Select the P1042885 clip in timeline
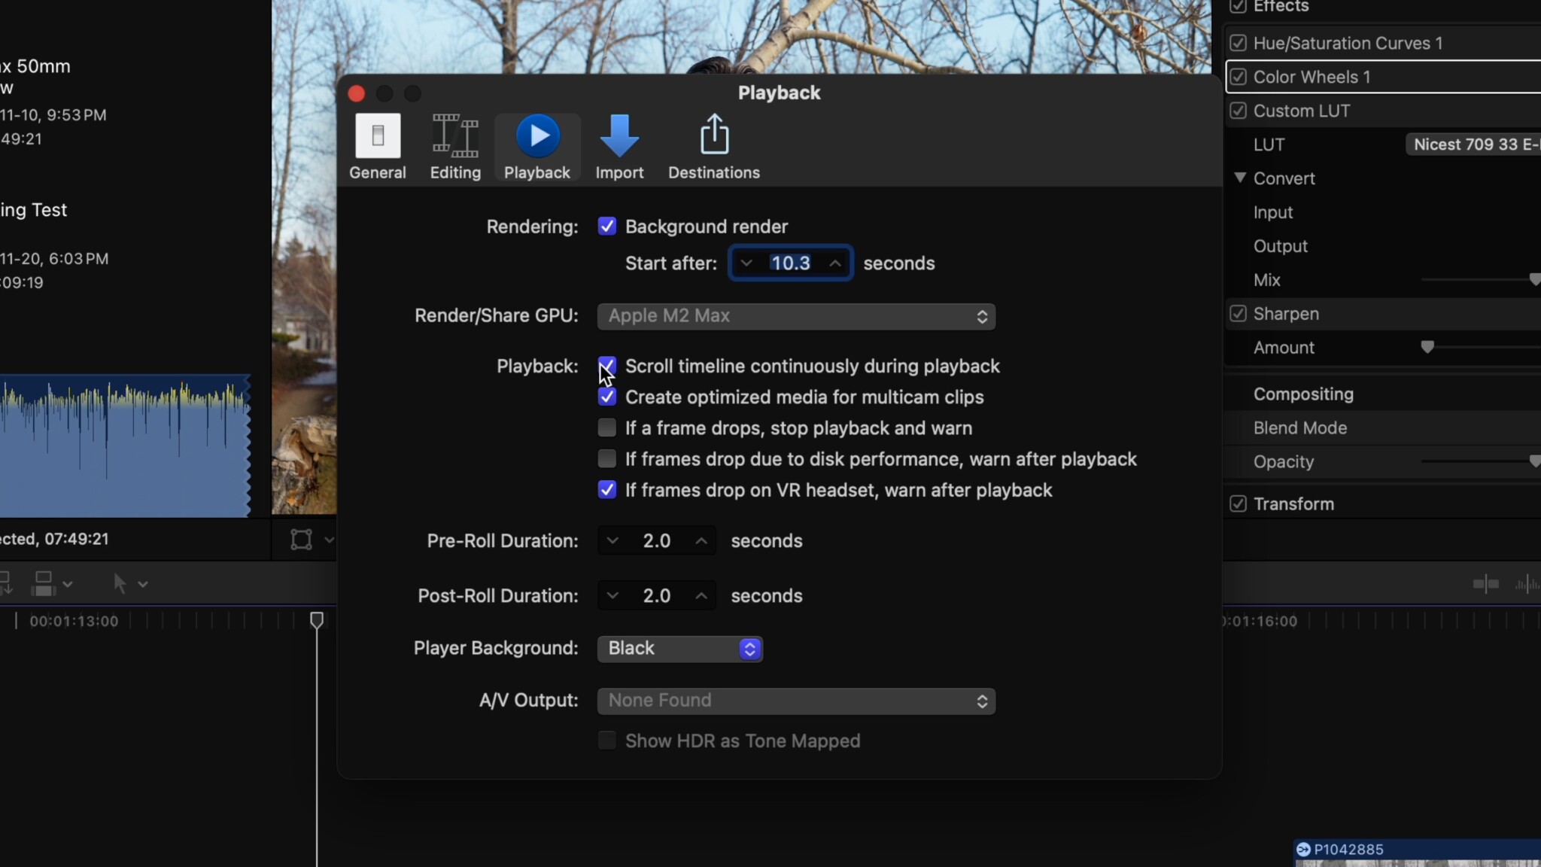The height and width of the screenshot is (867, 1541). click(1418, 853)
